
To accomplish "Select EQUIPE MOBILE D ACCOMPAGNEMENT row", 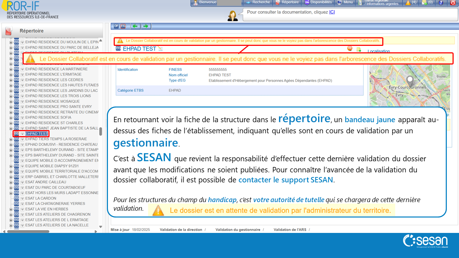I will (x=62, y=160).
